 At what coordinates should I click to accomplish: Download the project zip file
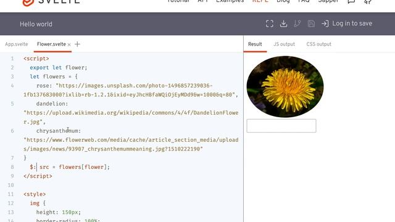tap(283, 23)
